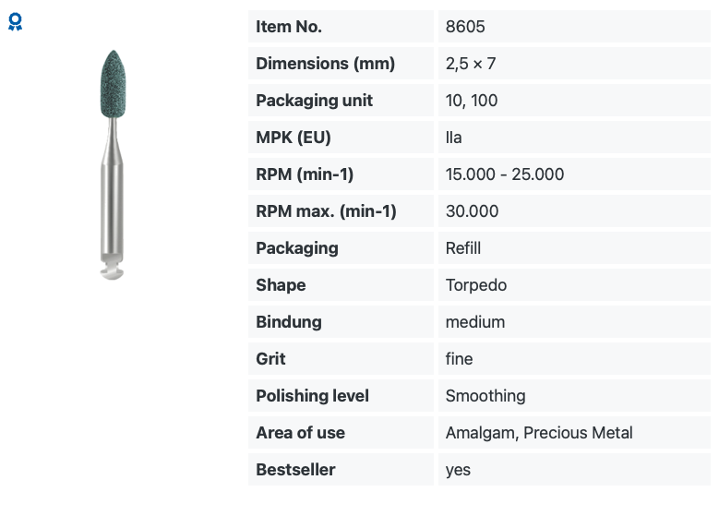The width and height of the screenshot is (719, 516).
Task: Click the blue bestseller ribbon badge icon
Action: coord(15,22)
